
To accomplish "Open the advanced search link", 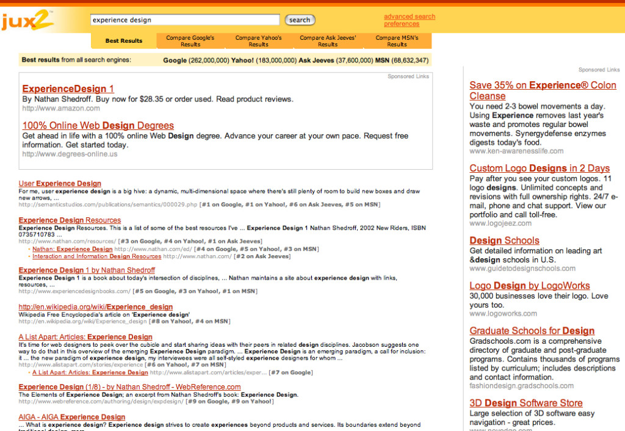I will pos(410,16).
